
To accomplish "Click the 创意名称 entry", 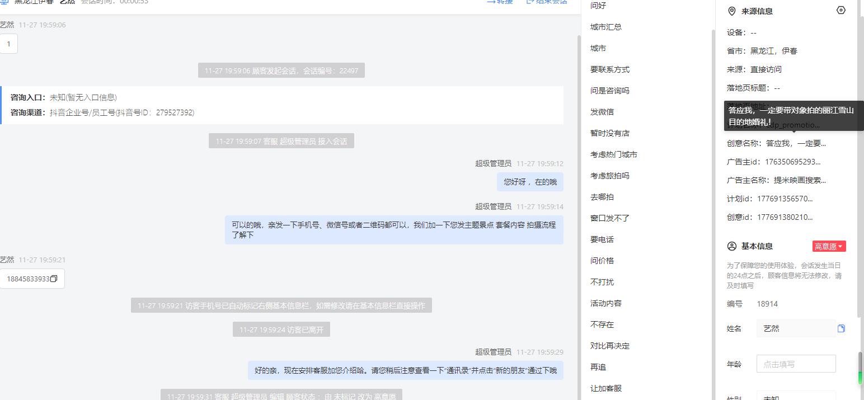I will (776, 143).
